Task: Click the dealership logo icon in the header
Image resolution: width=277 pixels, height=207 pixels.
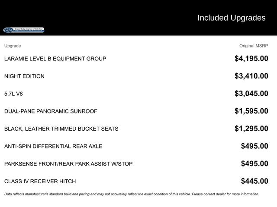Action: point(8,30)
